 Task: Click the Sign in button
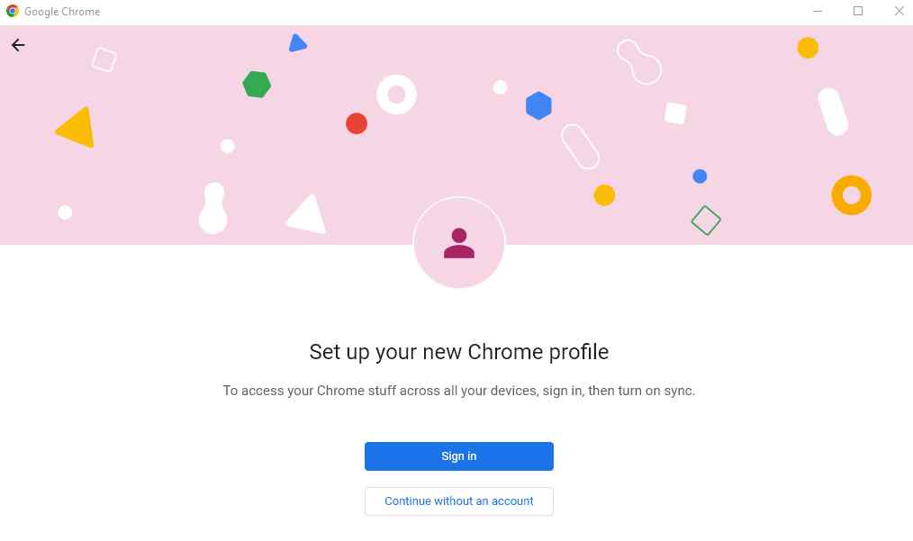(459, 456)
